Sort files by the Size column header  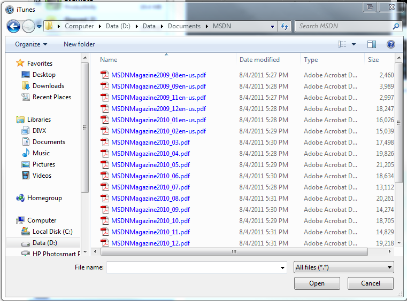click(x=373, y=60)
